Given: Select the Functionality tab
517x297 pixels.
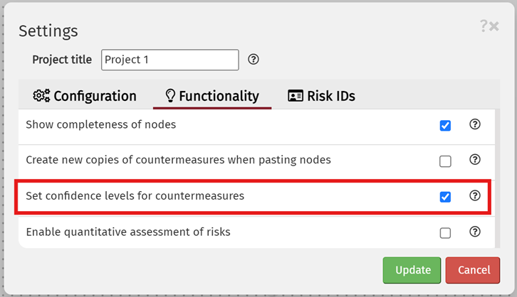Looking at the screenshot, I should 211,96.
